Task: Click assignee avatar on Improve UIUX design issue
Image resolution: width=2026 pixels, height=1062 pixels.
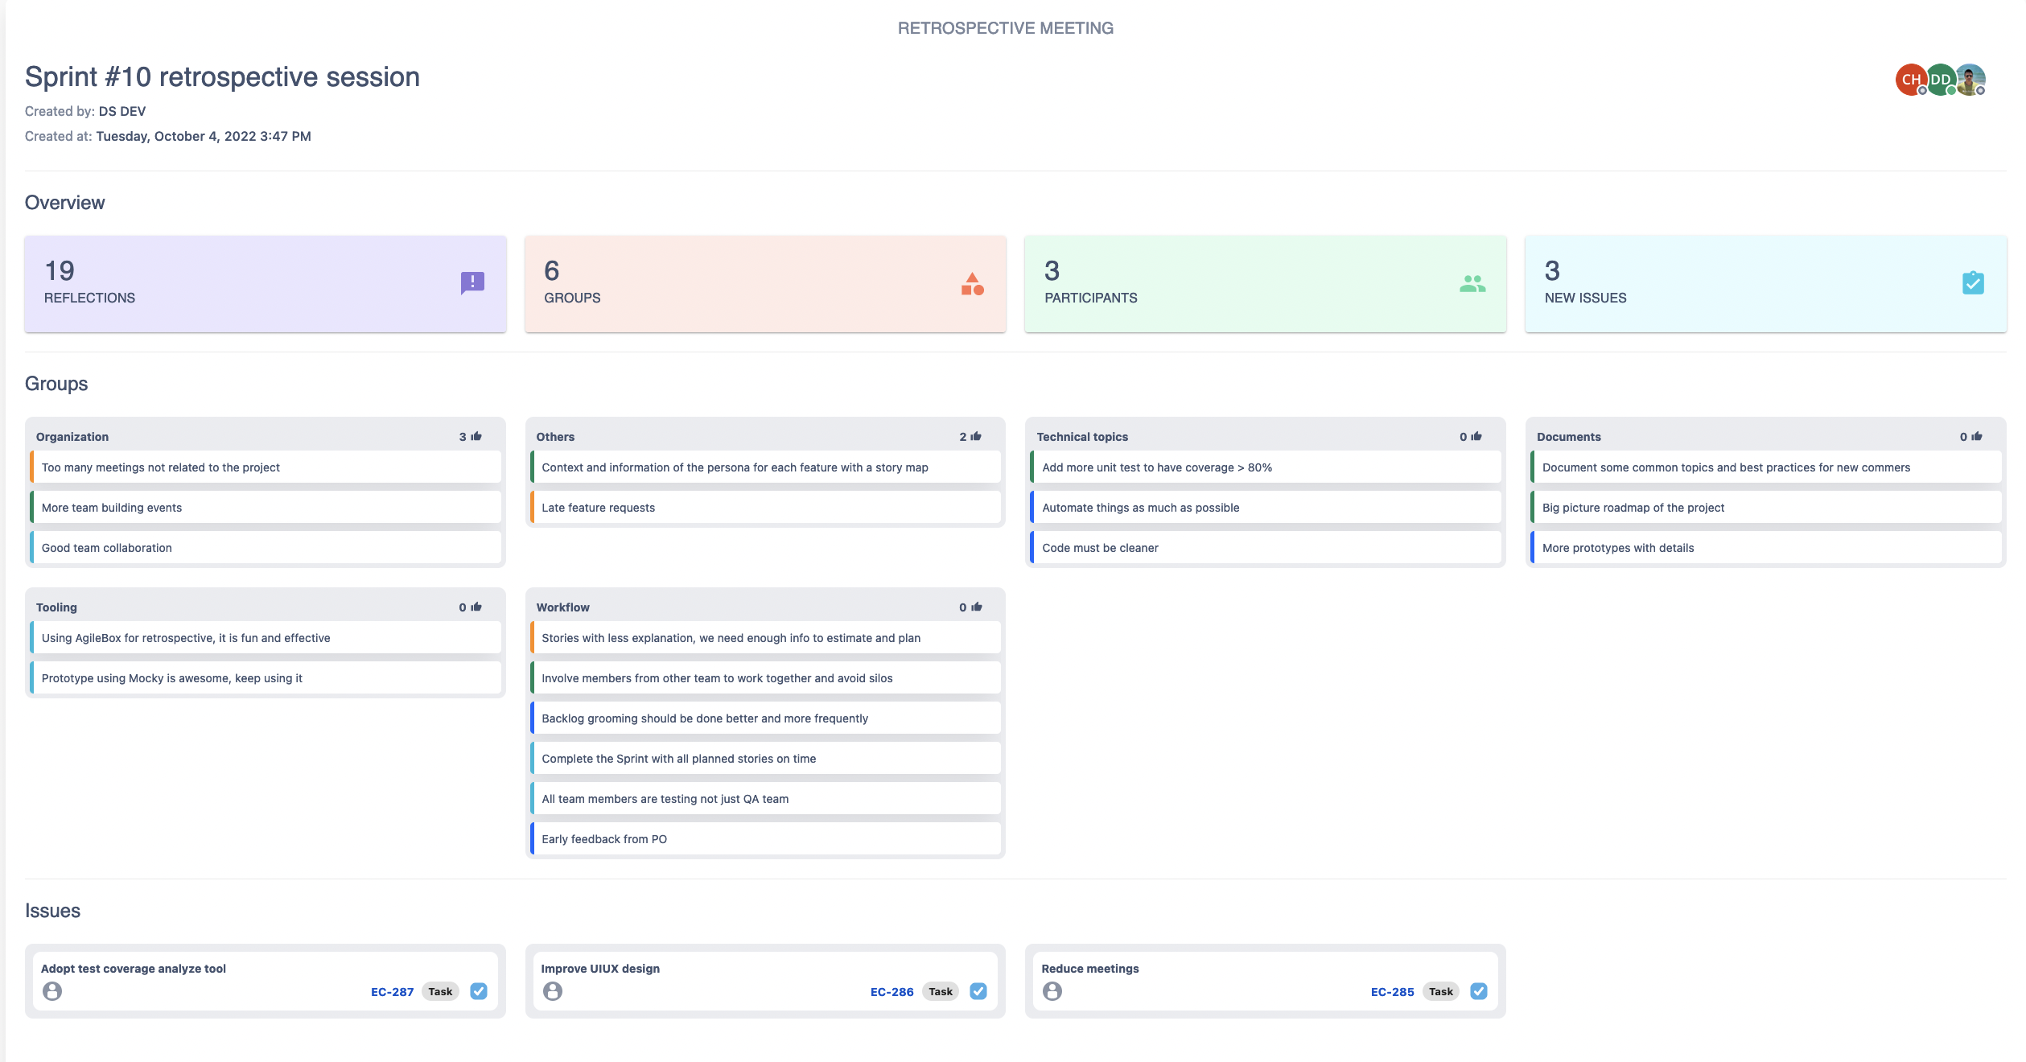Action: (x=553, y=991)
